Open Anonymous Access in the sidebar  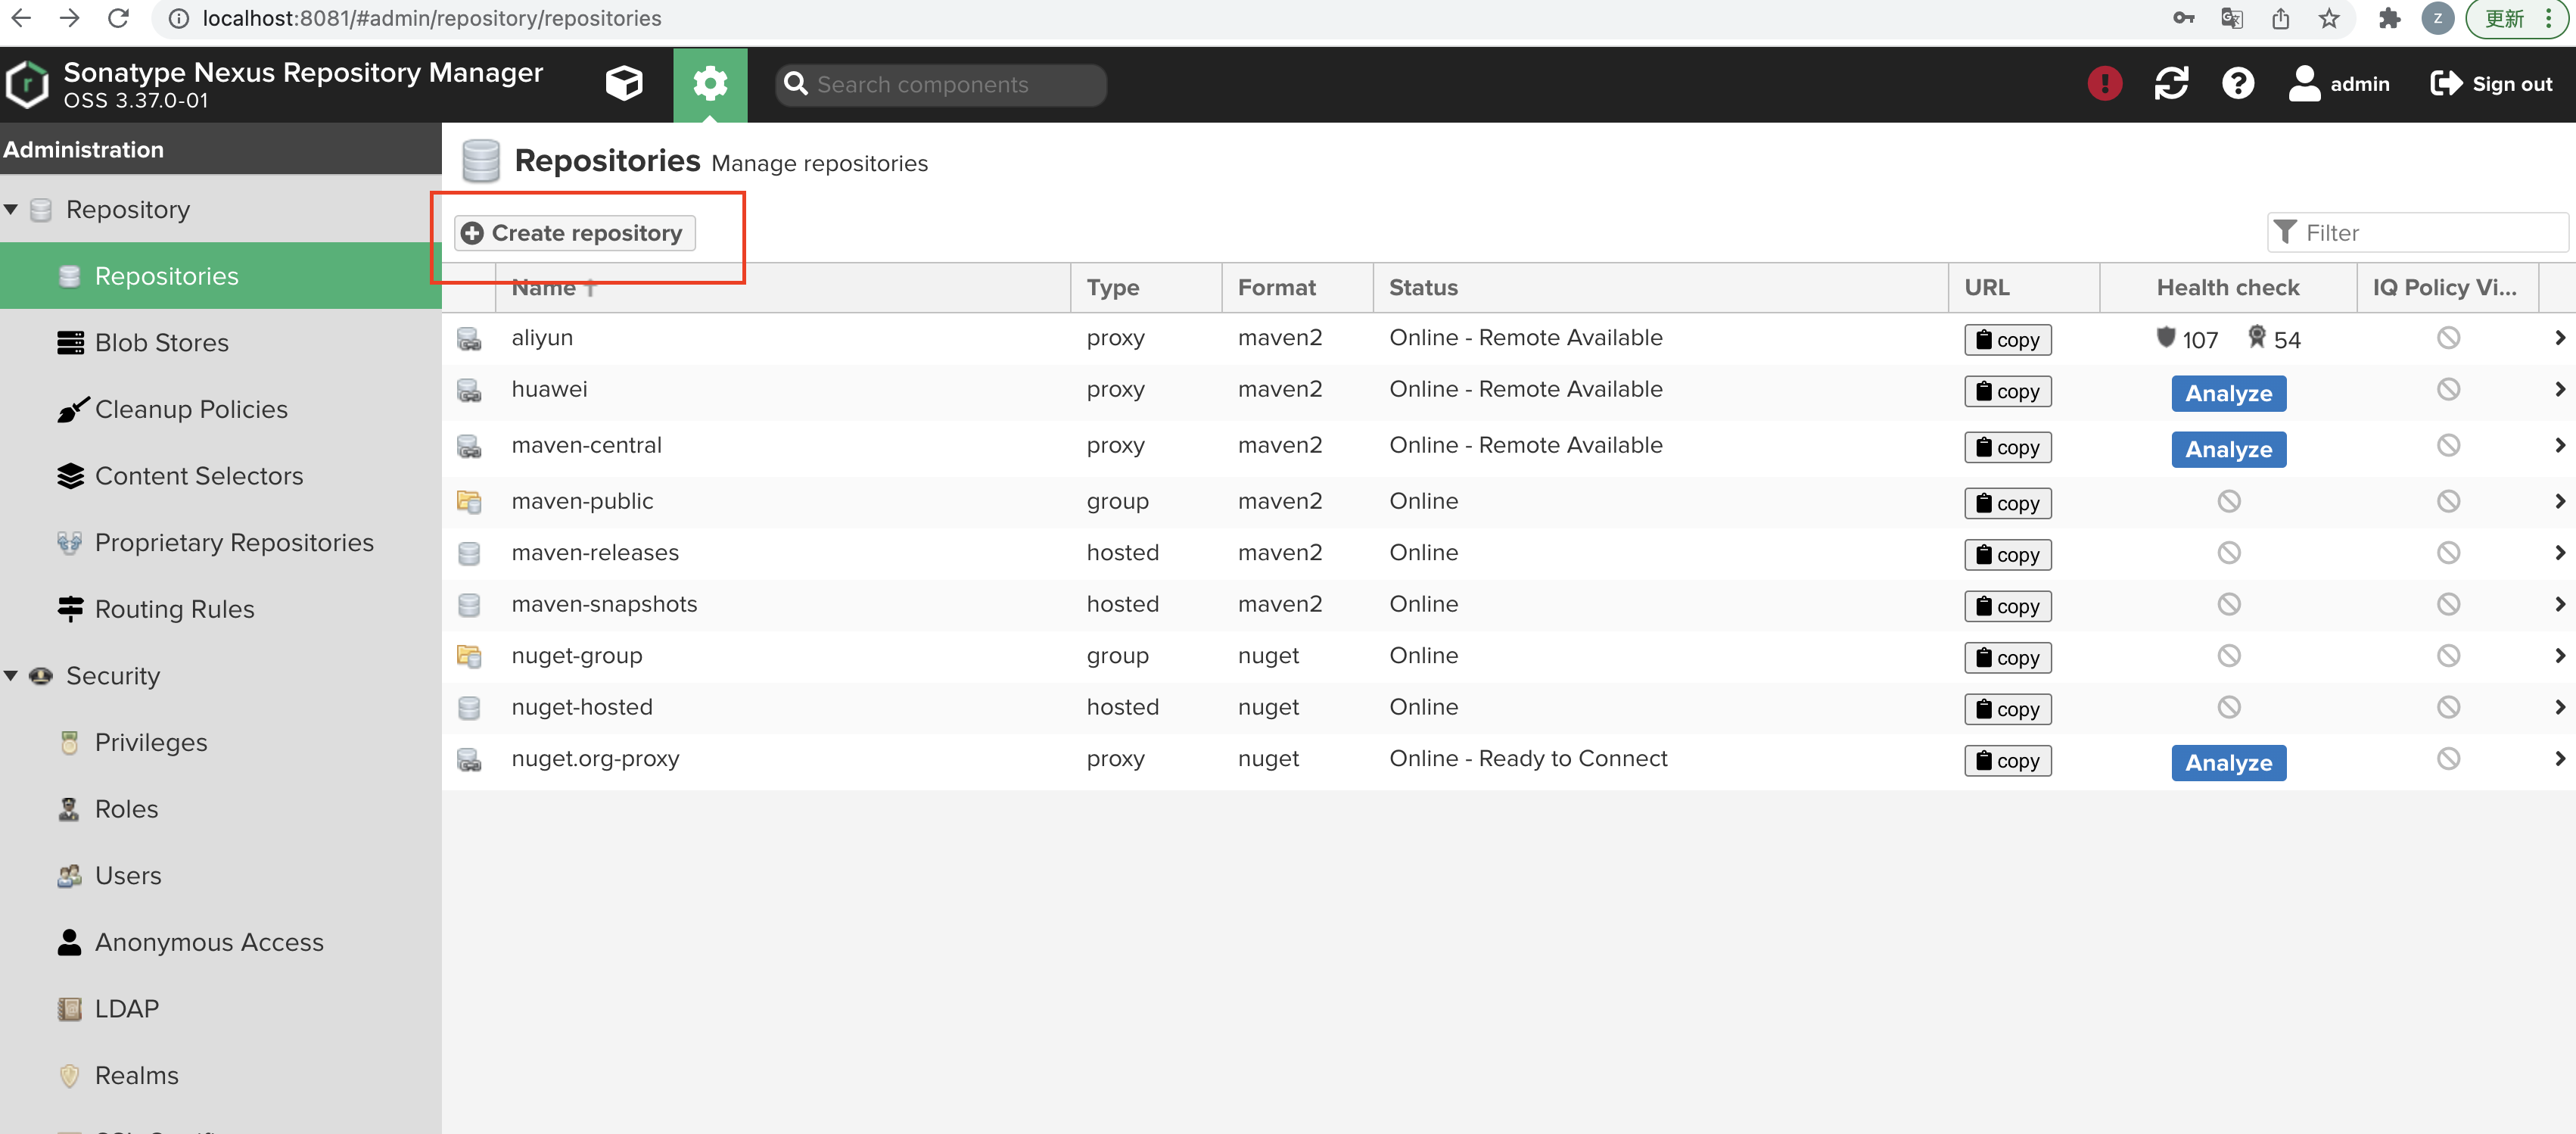click(x=220, y=942)
